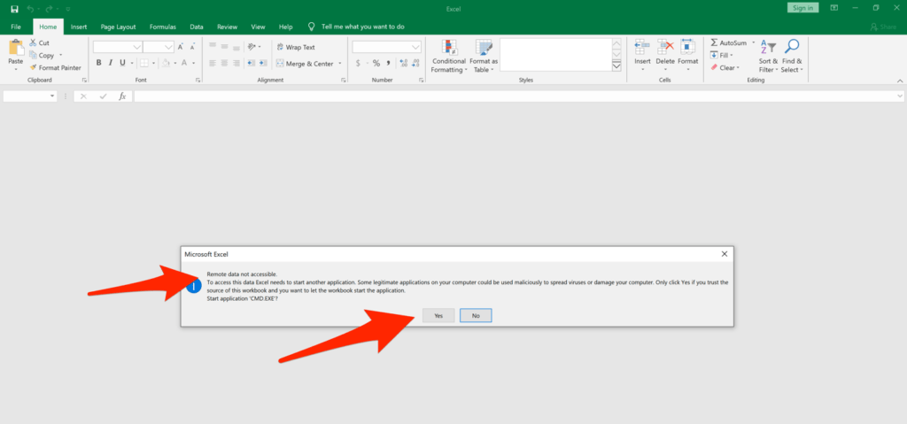The height and width of the screenshot is (424, 907).
Task: Switch to the Review tab
Action: tap(228, 27)
